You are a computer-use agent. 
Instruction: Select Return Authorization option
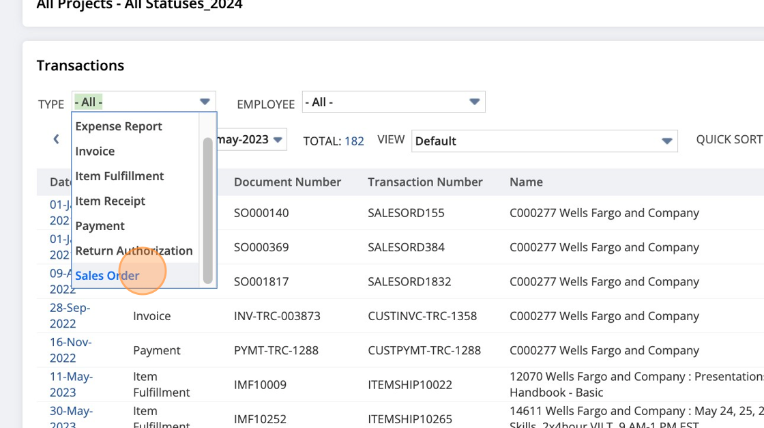click(x=135, y=251)
